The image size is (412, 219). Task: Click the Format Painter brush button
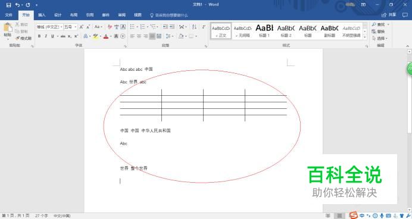tap(24, 38)
